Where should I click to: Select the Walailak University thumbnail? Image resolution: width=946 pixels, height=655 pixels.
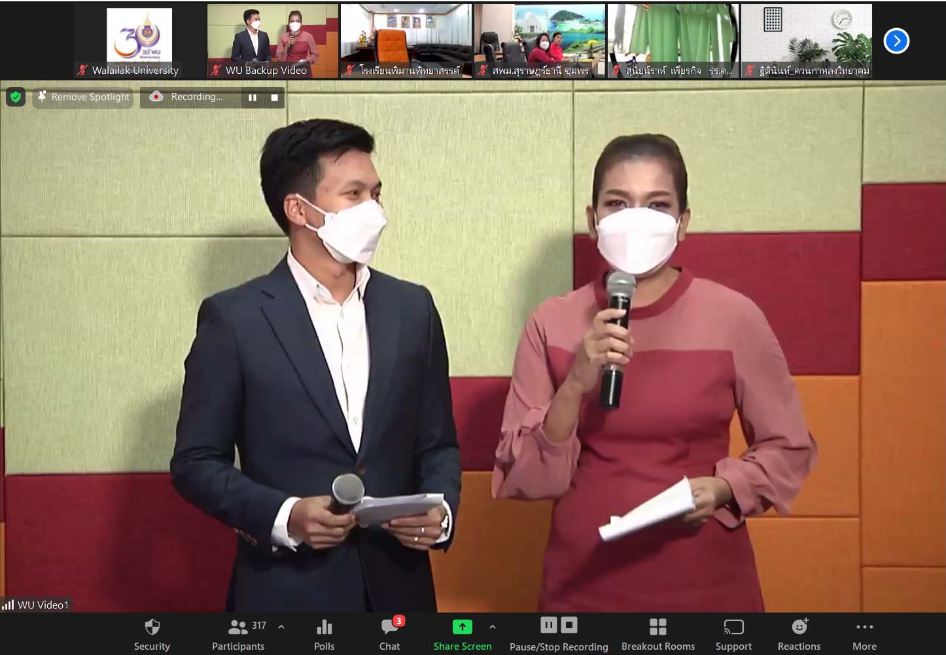[x=139, y=41]
